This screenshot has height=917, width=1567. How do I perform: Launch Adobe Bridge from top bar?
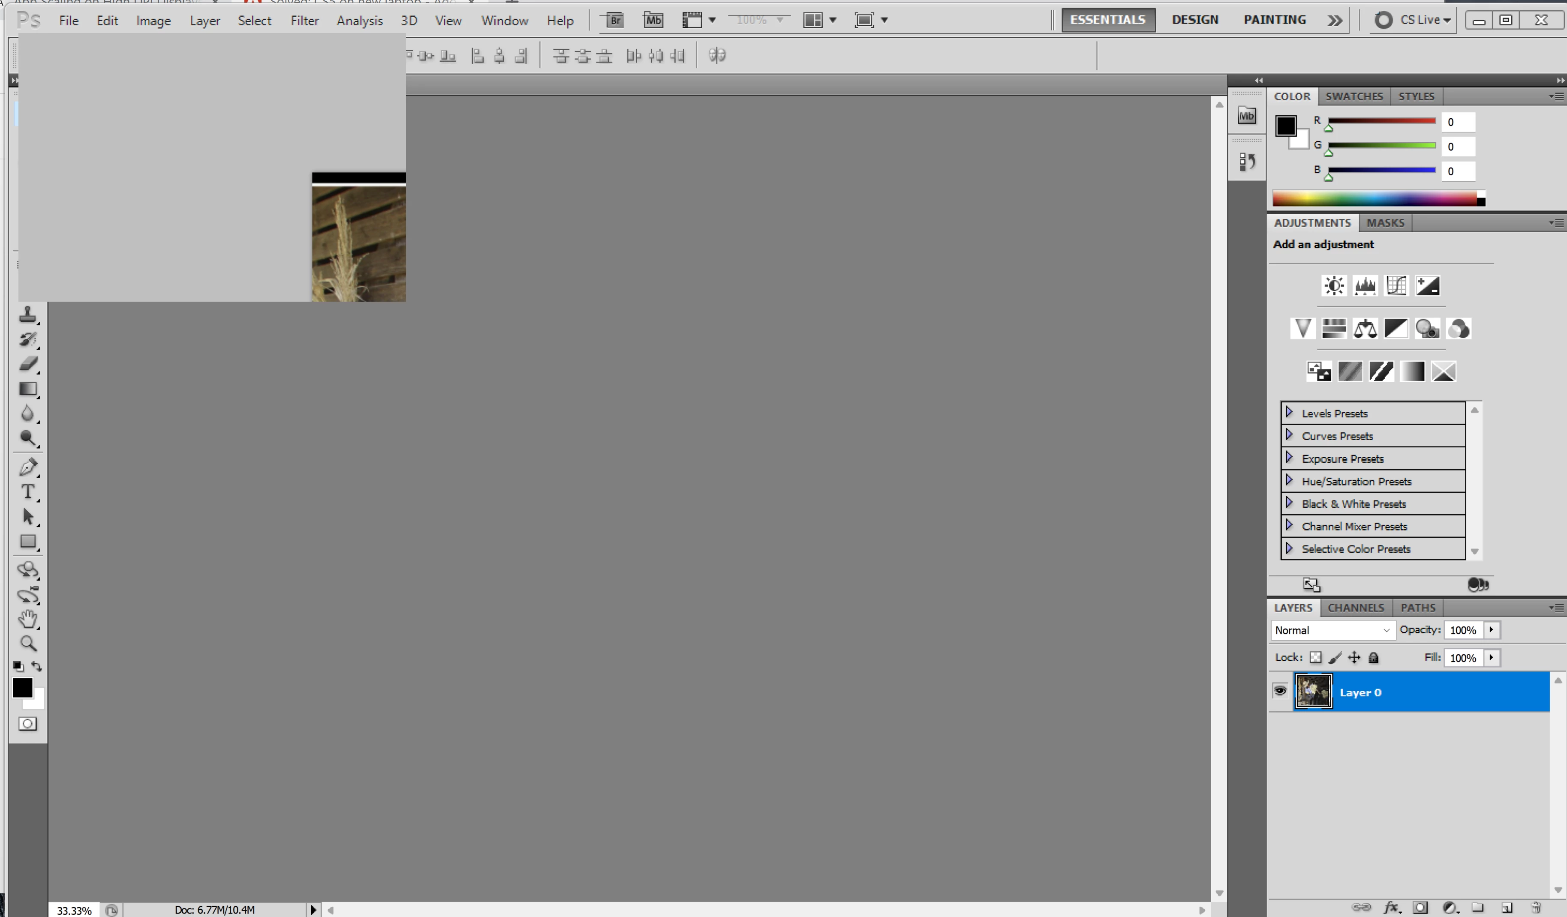click(614, 20)
